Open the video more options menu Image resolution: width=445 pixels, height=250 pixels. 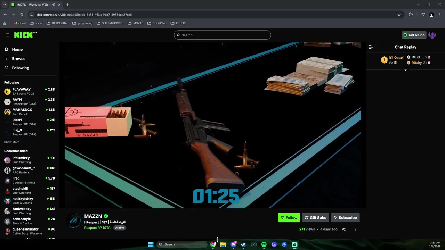tap(355, 229)
